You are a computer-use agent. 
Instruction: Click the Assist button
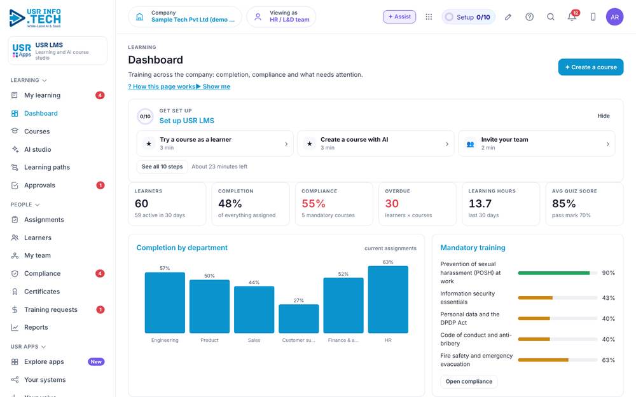click(x=399, y=17)
